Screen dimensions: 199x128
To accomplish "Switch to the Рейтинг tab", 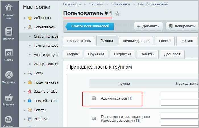I will coord(187,41).
